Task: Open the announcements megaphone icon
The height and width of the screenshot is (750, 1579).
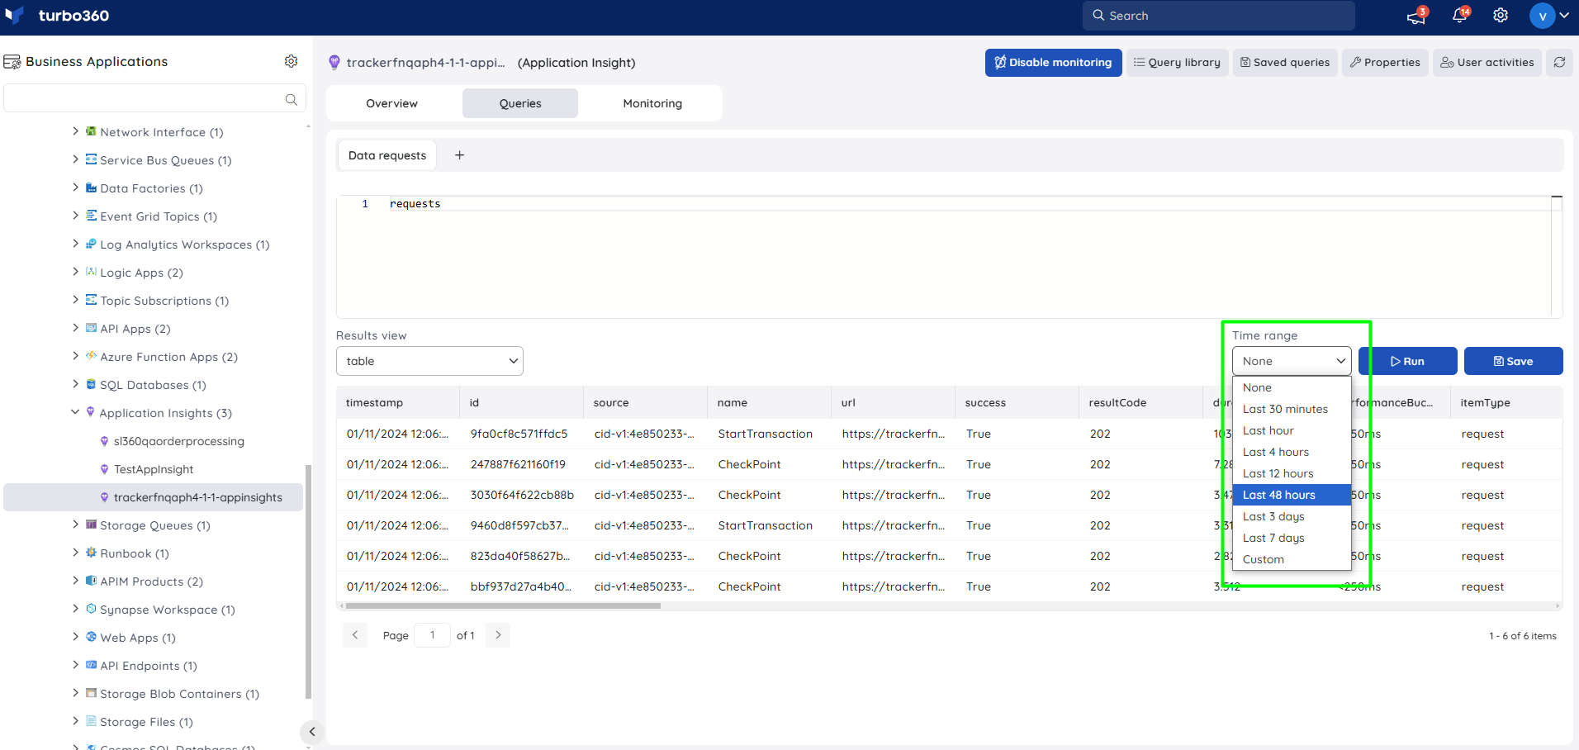Action: (1415, 16)
